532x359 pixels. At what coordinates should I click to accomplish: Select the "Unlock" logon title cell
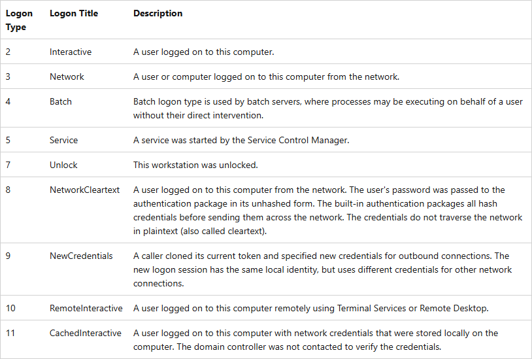(63, 165)
